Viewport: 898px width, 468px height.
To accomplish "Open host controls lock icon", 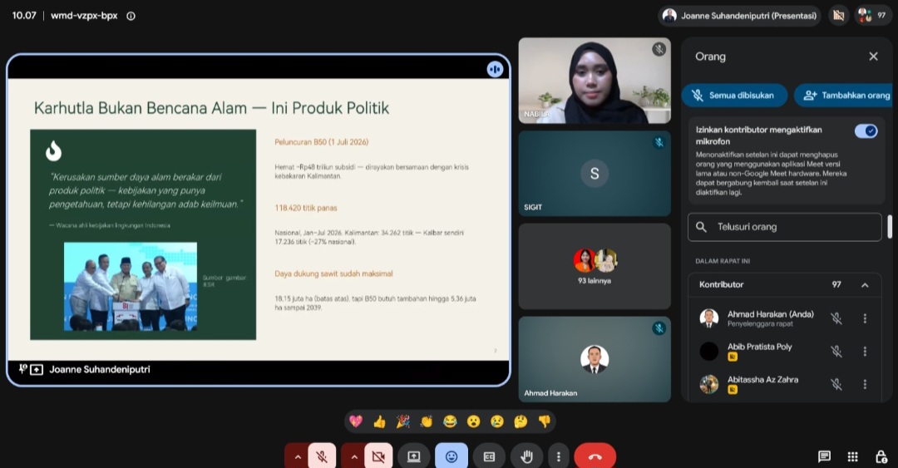I will (x=881, y=456).
